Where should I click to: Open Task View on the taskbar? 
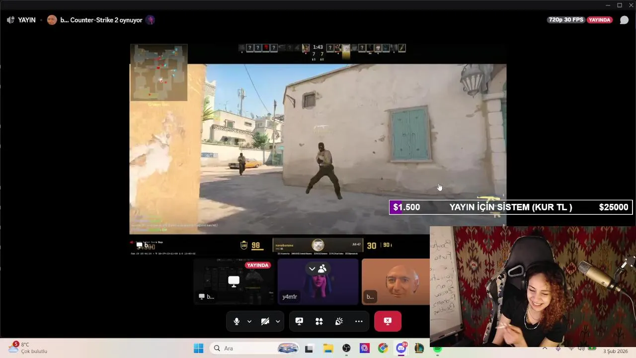pos(309,348)
